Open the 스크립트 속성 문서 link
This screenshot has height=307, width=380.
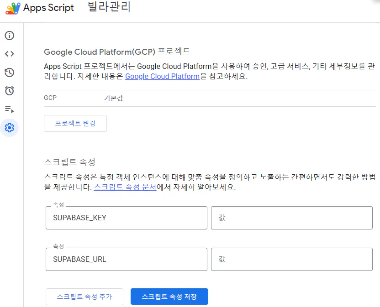coord(125,187)
